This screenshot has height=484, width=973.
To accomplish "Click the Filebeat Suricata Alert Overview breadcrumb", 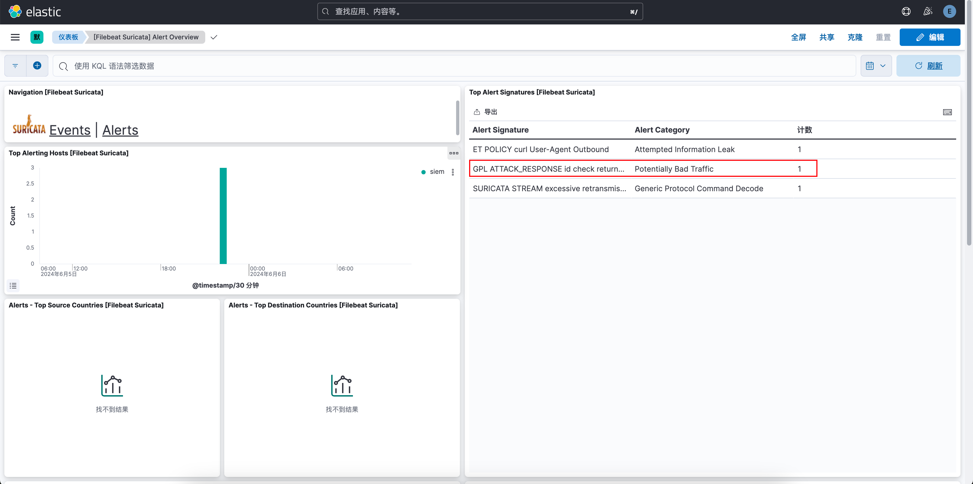I will pyautogui.click(x=146, y=37).
